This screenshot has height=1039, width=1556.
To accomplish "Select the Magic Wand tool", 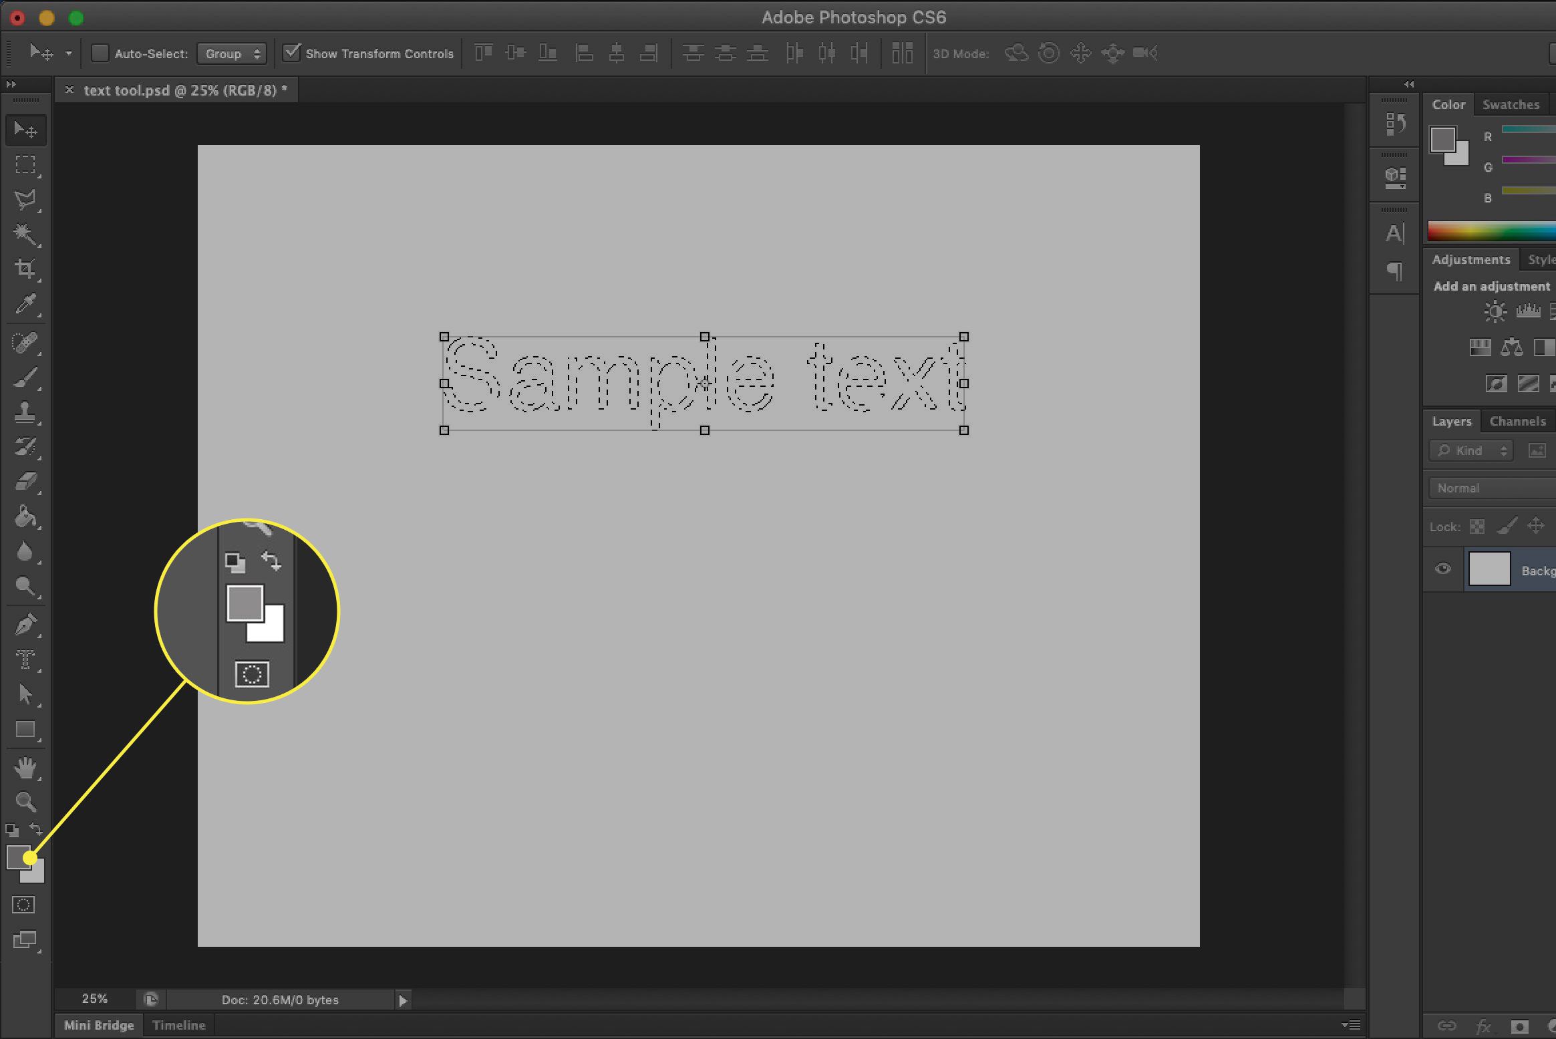I will (x=26, y=234).
